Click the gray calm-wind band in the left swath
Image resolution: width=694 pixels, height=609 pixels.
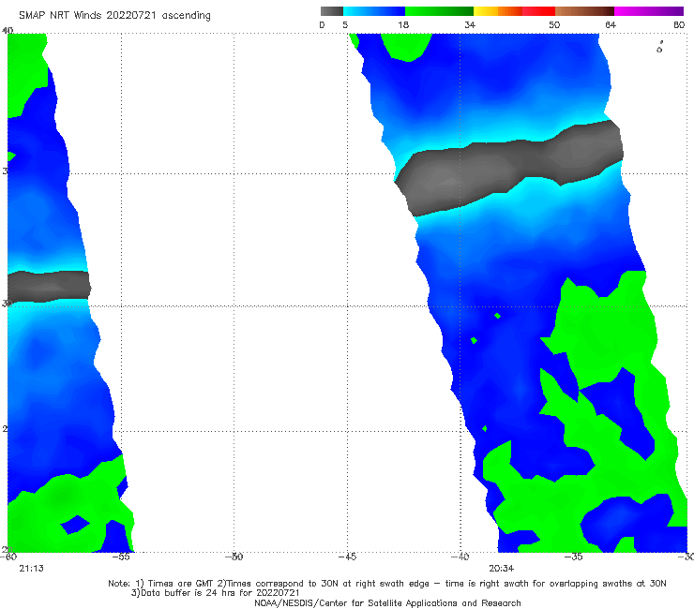(x=49, y=287)
